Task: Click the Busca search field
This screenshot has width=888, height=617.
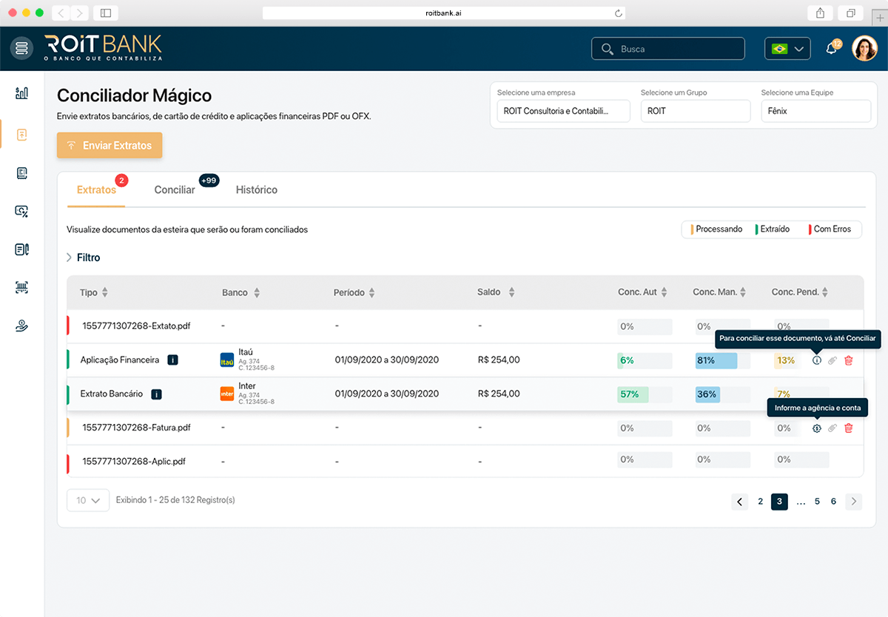Action: point(668,49)
